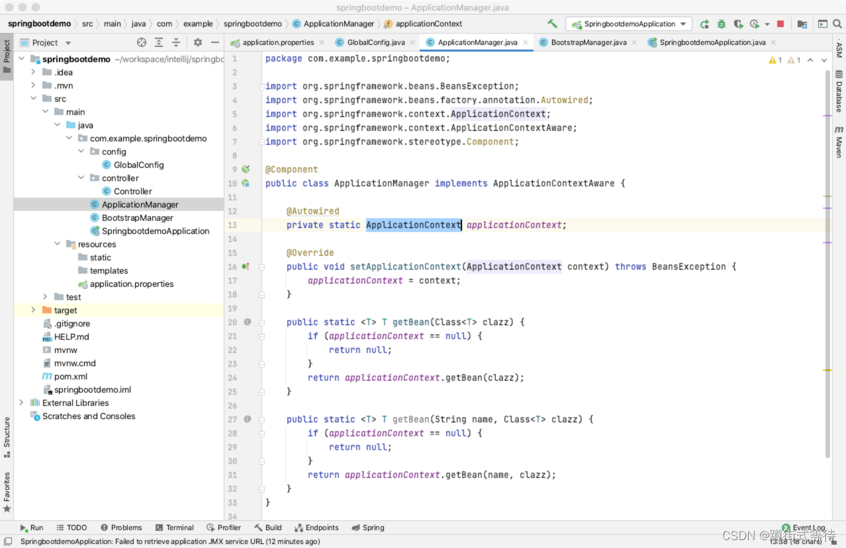The image size is (846, 548).
Task: Close the ApplicationManager.java tab
Action: tap(526, 42)
